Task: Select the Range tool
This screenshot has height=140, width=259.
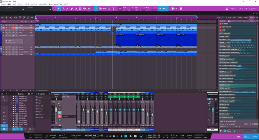Action: [x=63, y=9]
